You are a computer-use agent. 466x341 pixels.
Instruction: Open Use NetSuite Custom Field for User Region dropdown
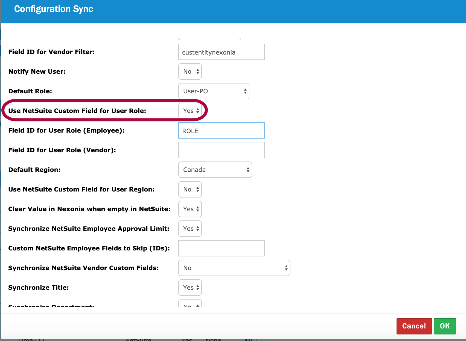190,189
